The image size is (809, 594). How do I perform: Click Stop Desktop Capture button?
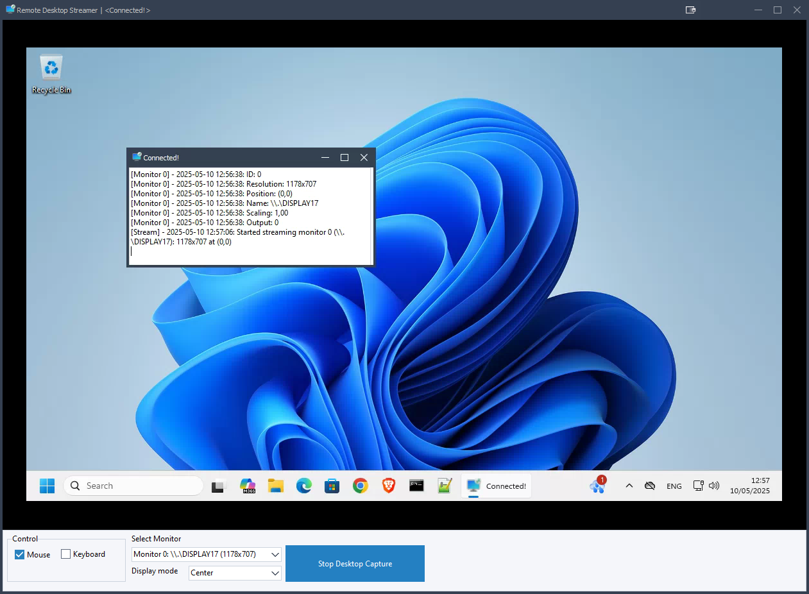tap(355, 564)
